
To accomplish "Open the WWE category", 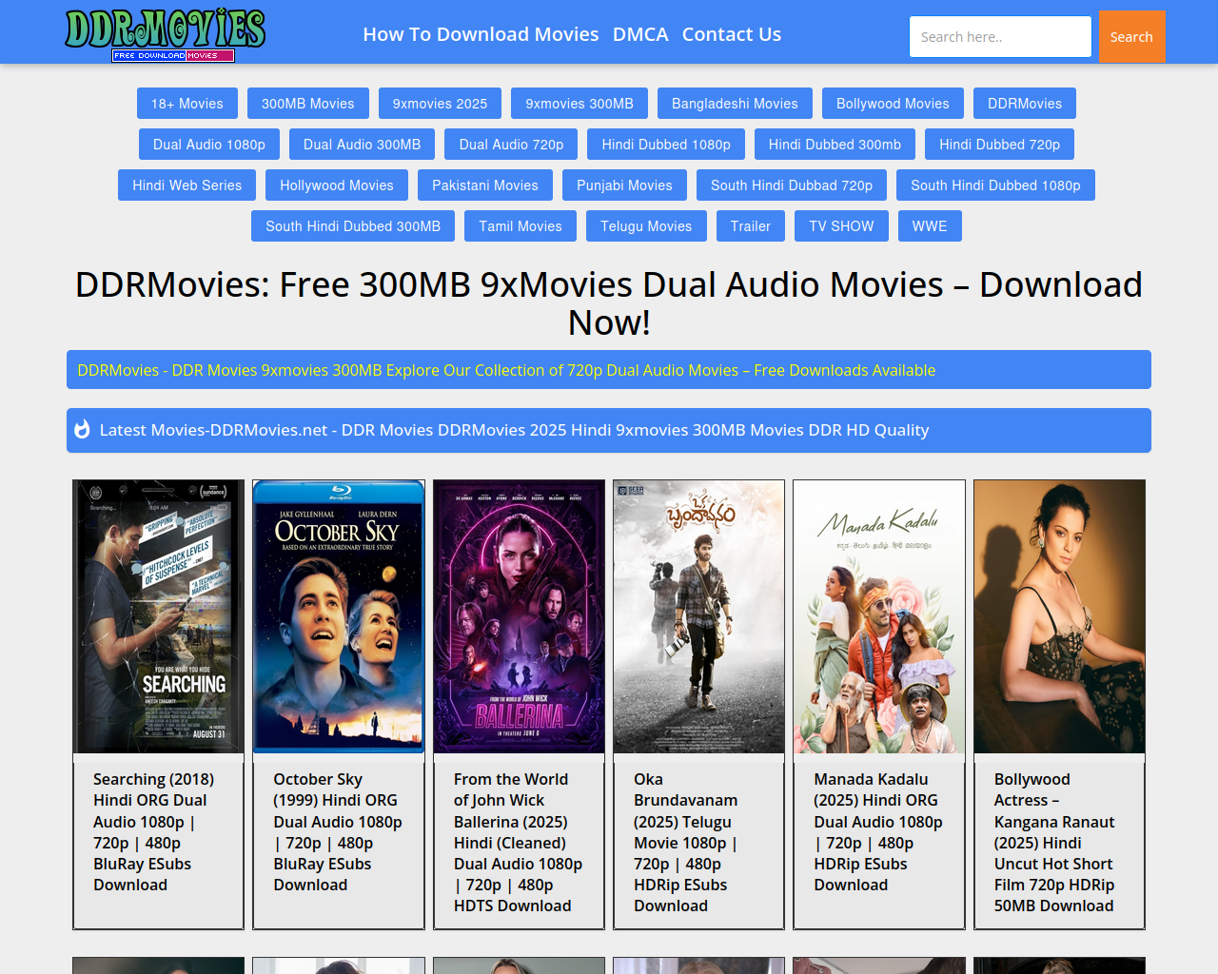I will coord(930,226).
